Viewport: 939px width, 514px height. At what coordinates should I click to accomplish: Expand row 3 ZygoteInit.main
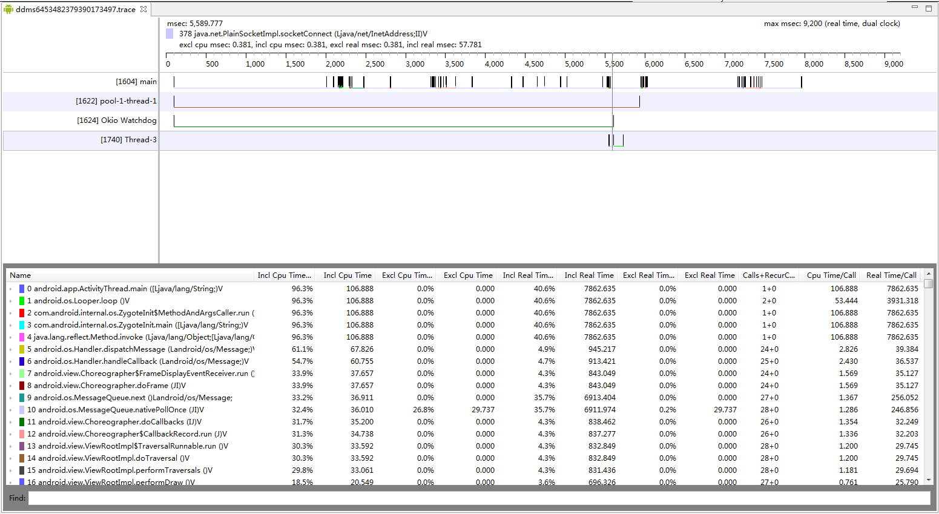10,325
